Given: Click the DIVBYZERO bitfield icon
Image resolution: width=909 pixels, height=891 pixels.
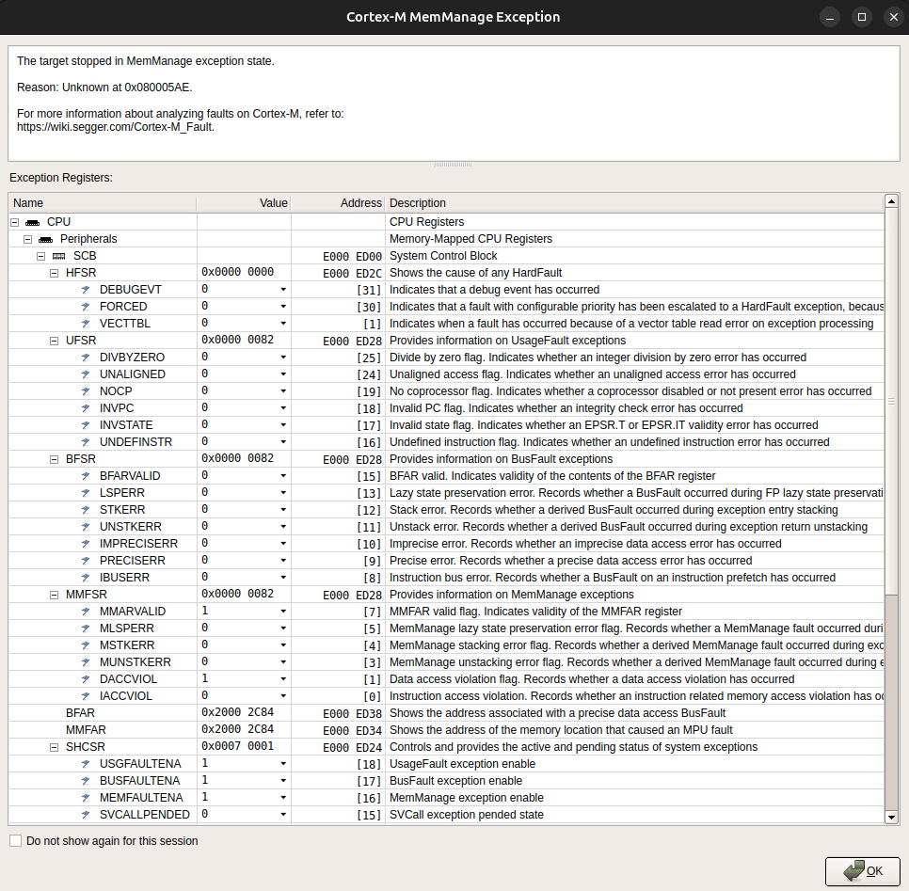Looking at the screenshot, I should click(x=86, y=358).
